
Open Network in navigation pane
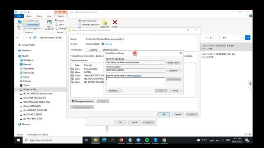(24, 124)
